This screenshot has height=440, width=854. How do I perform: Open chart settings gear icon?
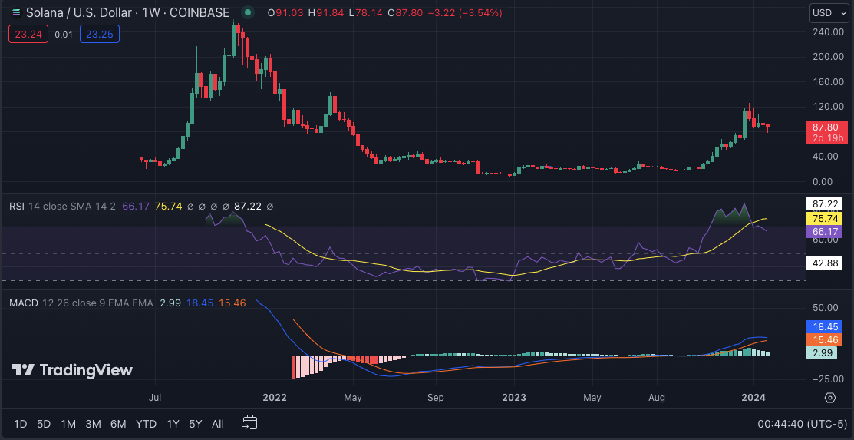click(x=830, y=398)
